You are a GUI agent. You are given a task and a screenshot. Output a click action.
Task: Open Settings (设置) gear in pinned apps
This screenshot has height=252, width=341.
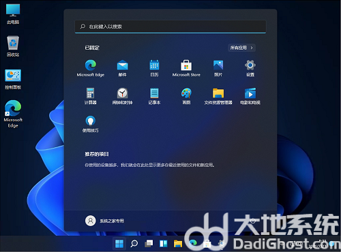coord(250,68)
